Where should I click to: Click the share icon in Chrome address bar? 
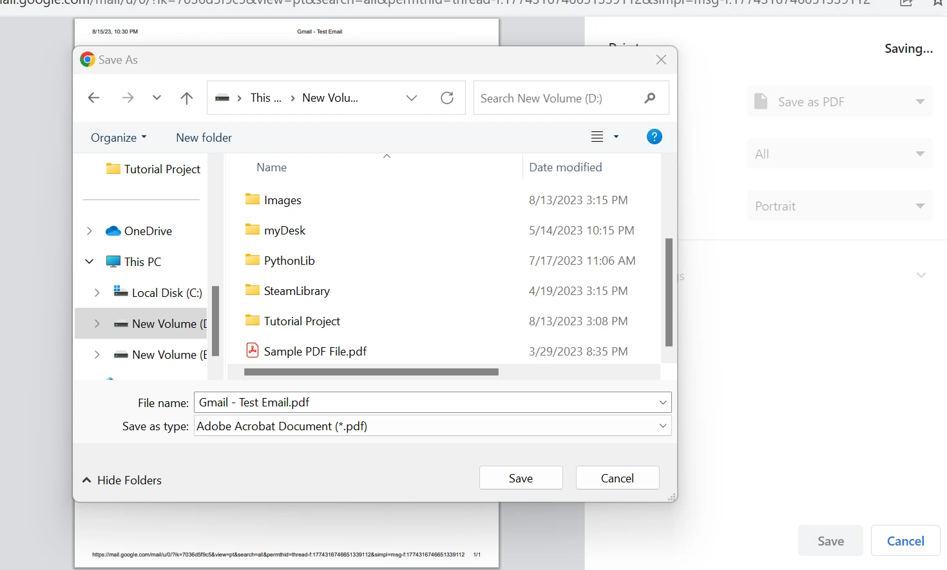point(906,3)
